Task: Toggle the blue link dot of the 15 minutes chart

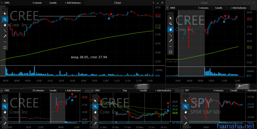Action: [2, 91]
